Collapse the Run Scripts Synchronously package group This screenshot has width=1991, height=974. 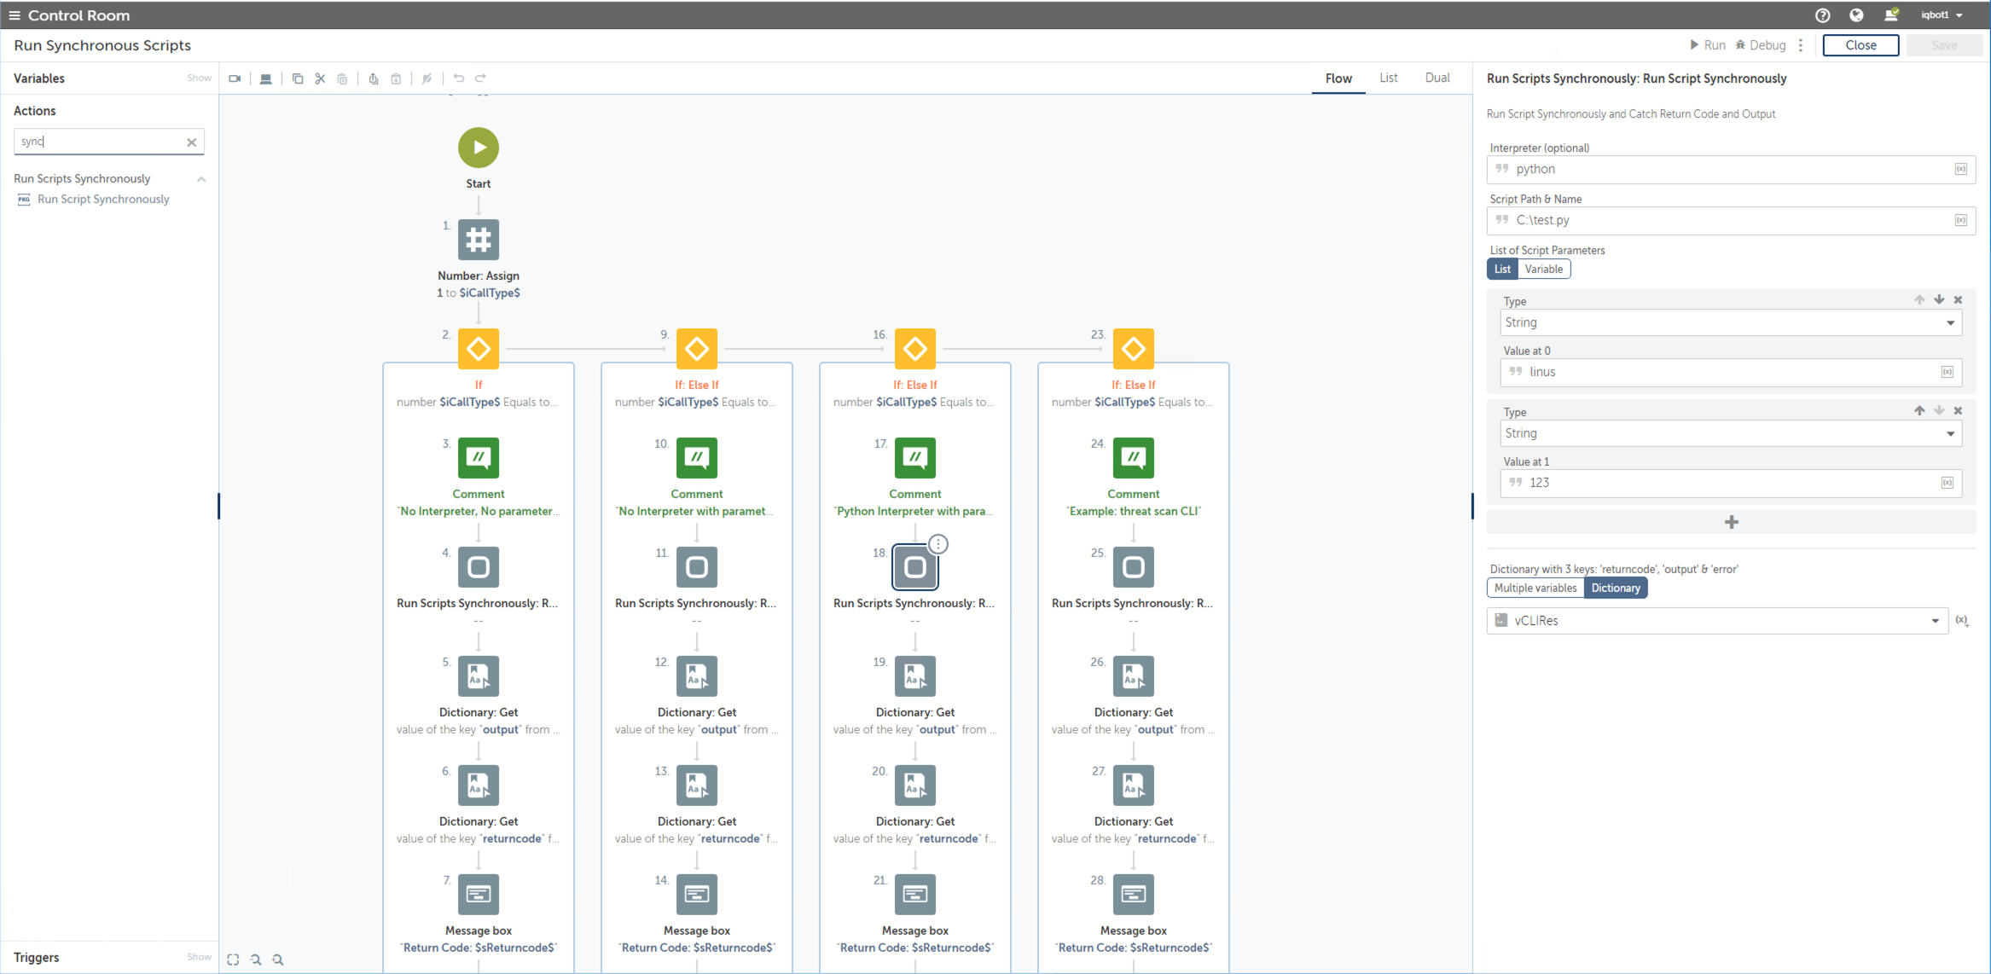(201, 179)
